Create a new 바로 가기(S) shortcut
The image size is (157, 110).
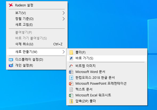107,58
